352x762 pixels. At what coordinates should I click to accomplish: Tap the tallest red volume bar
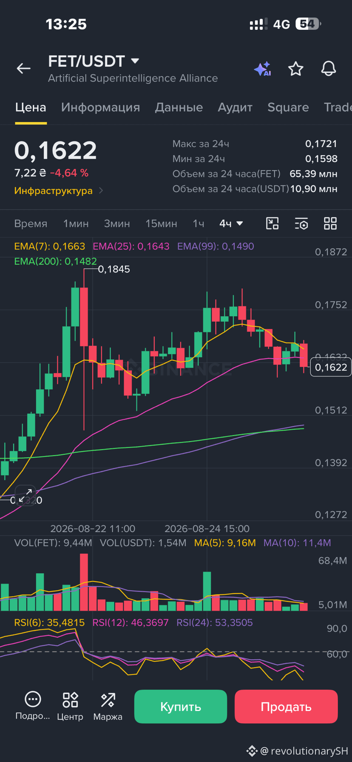(84, 582)
